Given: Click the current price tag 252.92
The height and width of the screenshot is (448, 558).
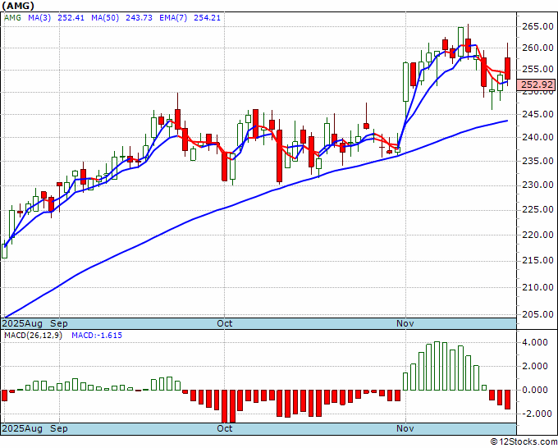Looking at the screenshot, I should click(537, 85).
